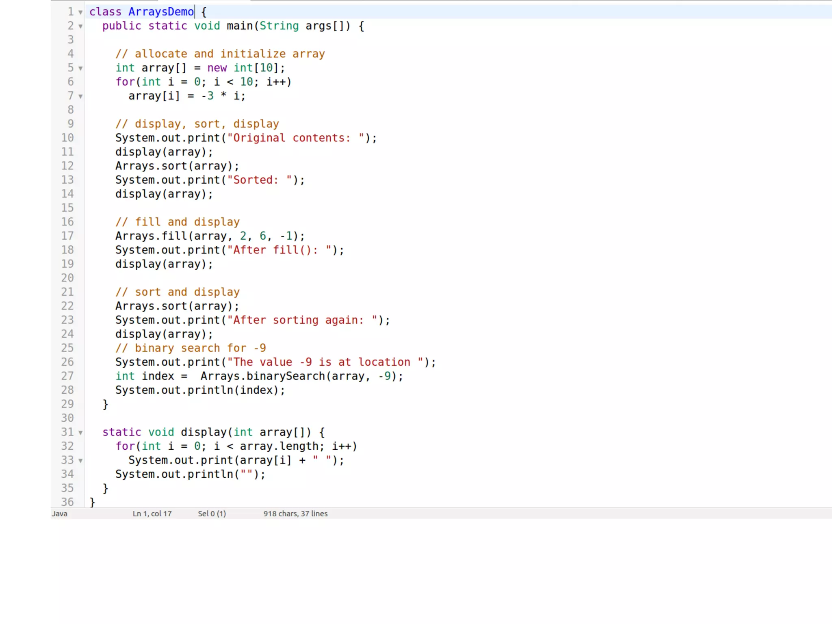Toggle the fold arrow beside line 7
Screen dimensions: 832x624
(80, 96)
